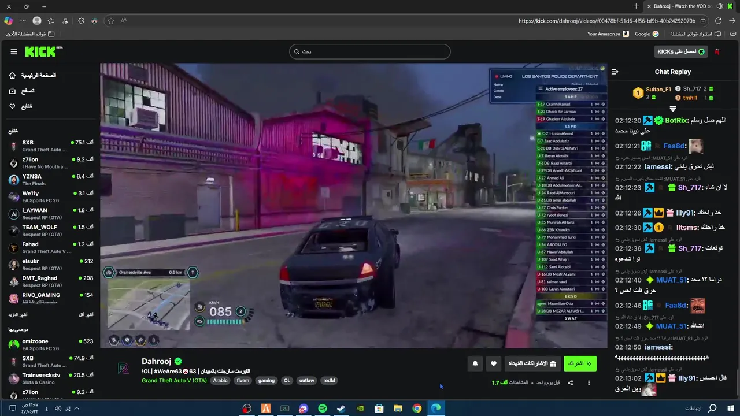
Task: Open We11y channel in sidebar
Action: [51, 196]
